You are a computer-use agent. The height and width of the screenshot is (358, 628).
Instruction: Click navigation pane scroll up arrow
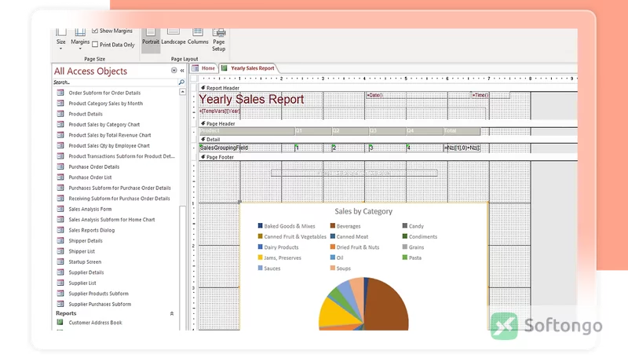click(183, 92)
